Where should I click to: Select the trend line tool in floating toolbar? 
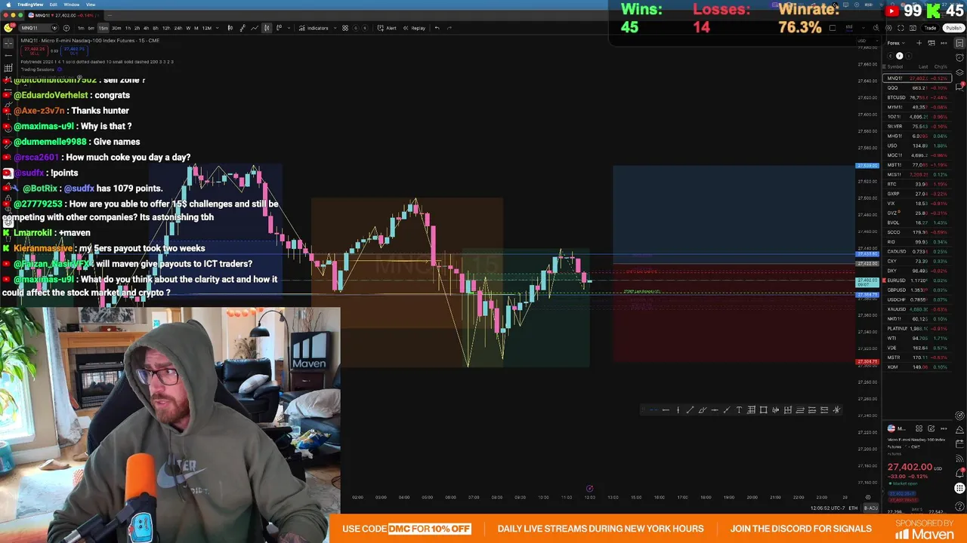coord(690,410)
